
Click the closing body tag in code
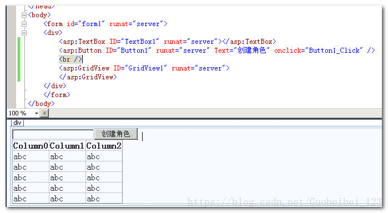(41, 104)
